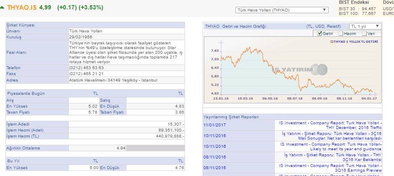The image size is (394, 176).
Task: Click the company name Türk Hava Yolları in Ünvanı row
Action: 86,31
